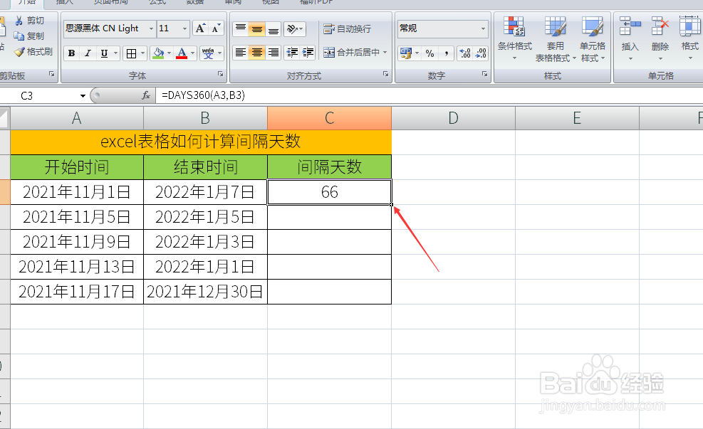Image resolution: width=703 pixels, height=429 pixels.
Task: Apply the fill color paint bucket
Action: (158, 54)
